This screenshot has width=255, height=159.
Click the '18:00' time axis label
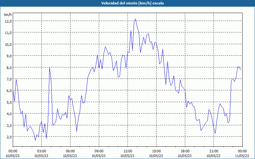[185, 151]
